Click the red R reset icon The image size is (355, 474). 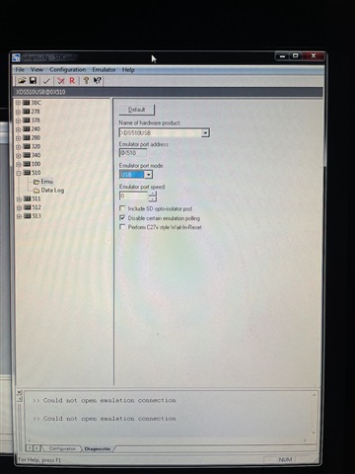[72, 81]
